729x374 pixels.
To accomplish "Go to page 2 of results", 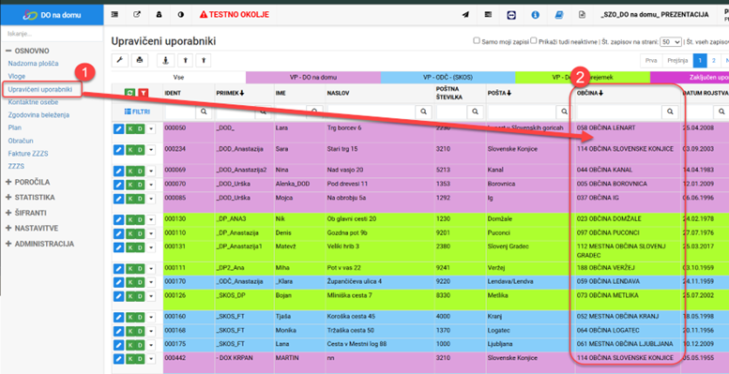I will click(x=714, y=61).
